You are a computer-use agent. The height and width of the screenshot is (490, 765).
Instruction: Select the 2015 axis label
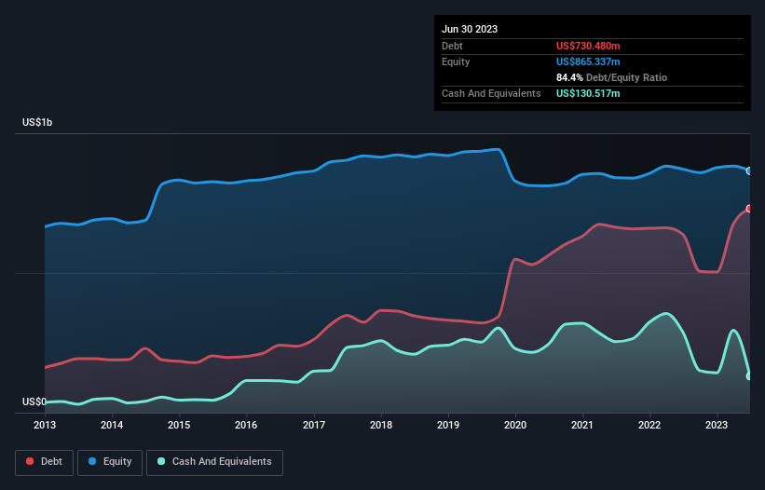(x=179, y=425)
